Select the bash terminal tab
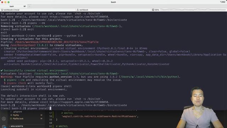227x128 pixels. [14, 6]
